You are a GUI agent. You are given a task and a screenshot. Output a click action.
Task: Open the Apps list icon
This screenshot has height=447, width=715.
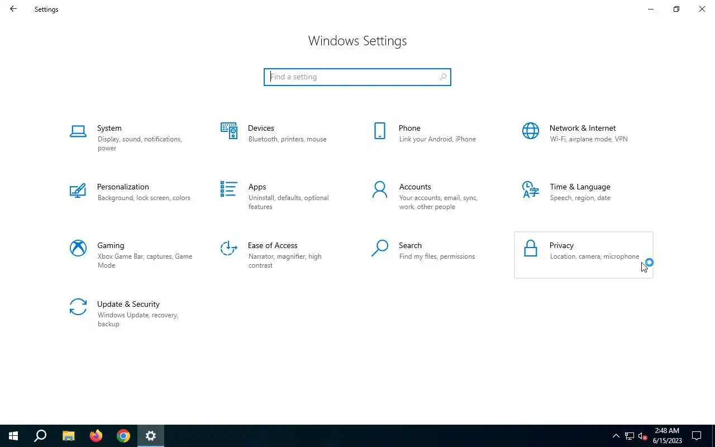click(229, 189)
